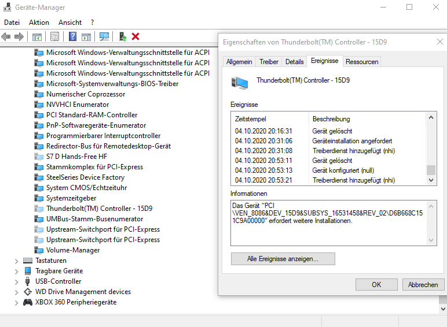Click the Back arrow toolbar icon
The image size is (447, 327).
pyautogui.click(x=6, y=36)
